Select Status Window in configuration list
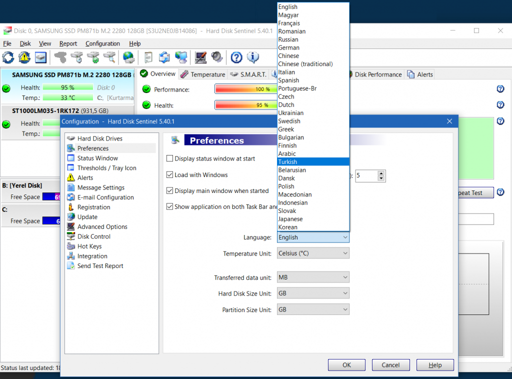Screen dimensions: 512x379 pyautogui.click(x=97, y=158)
